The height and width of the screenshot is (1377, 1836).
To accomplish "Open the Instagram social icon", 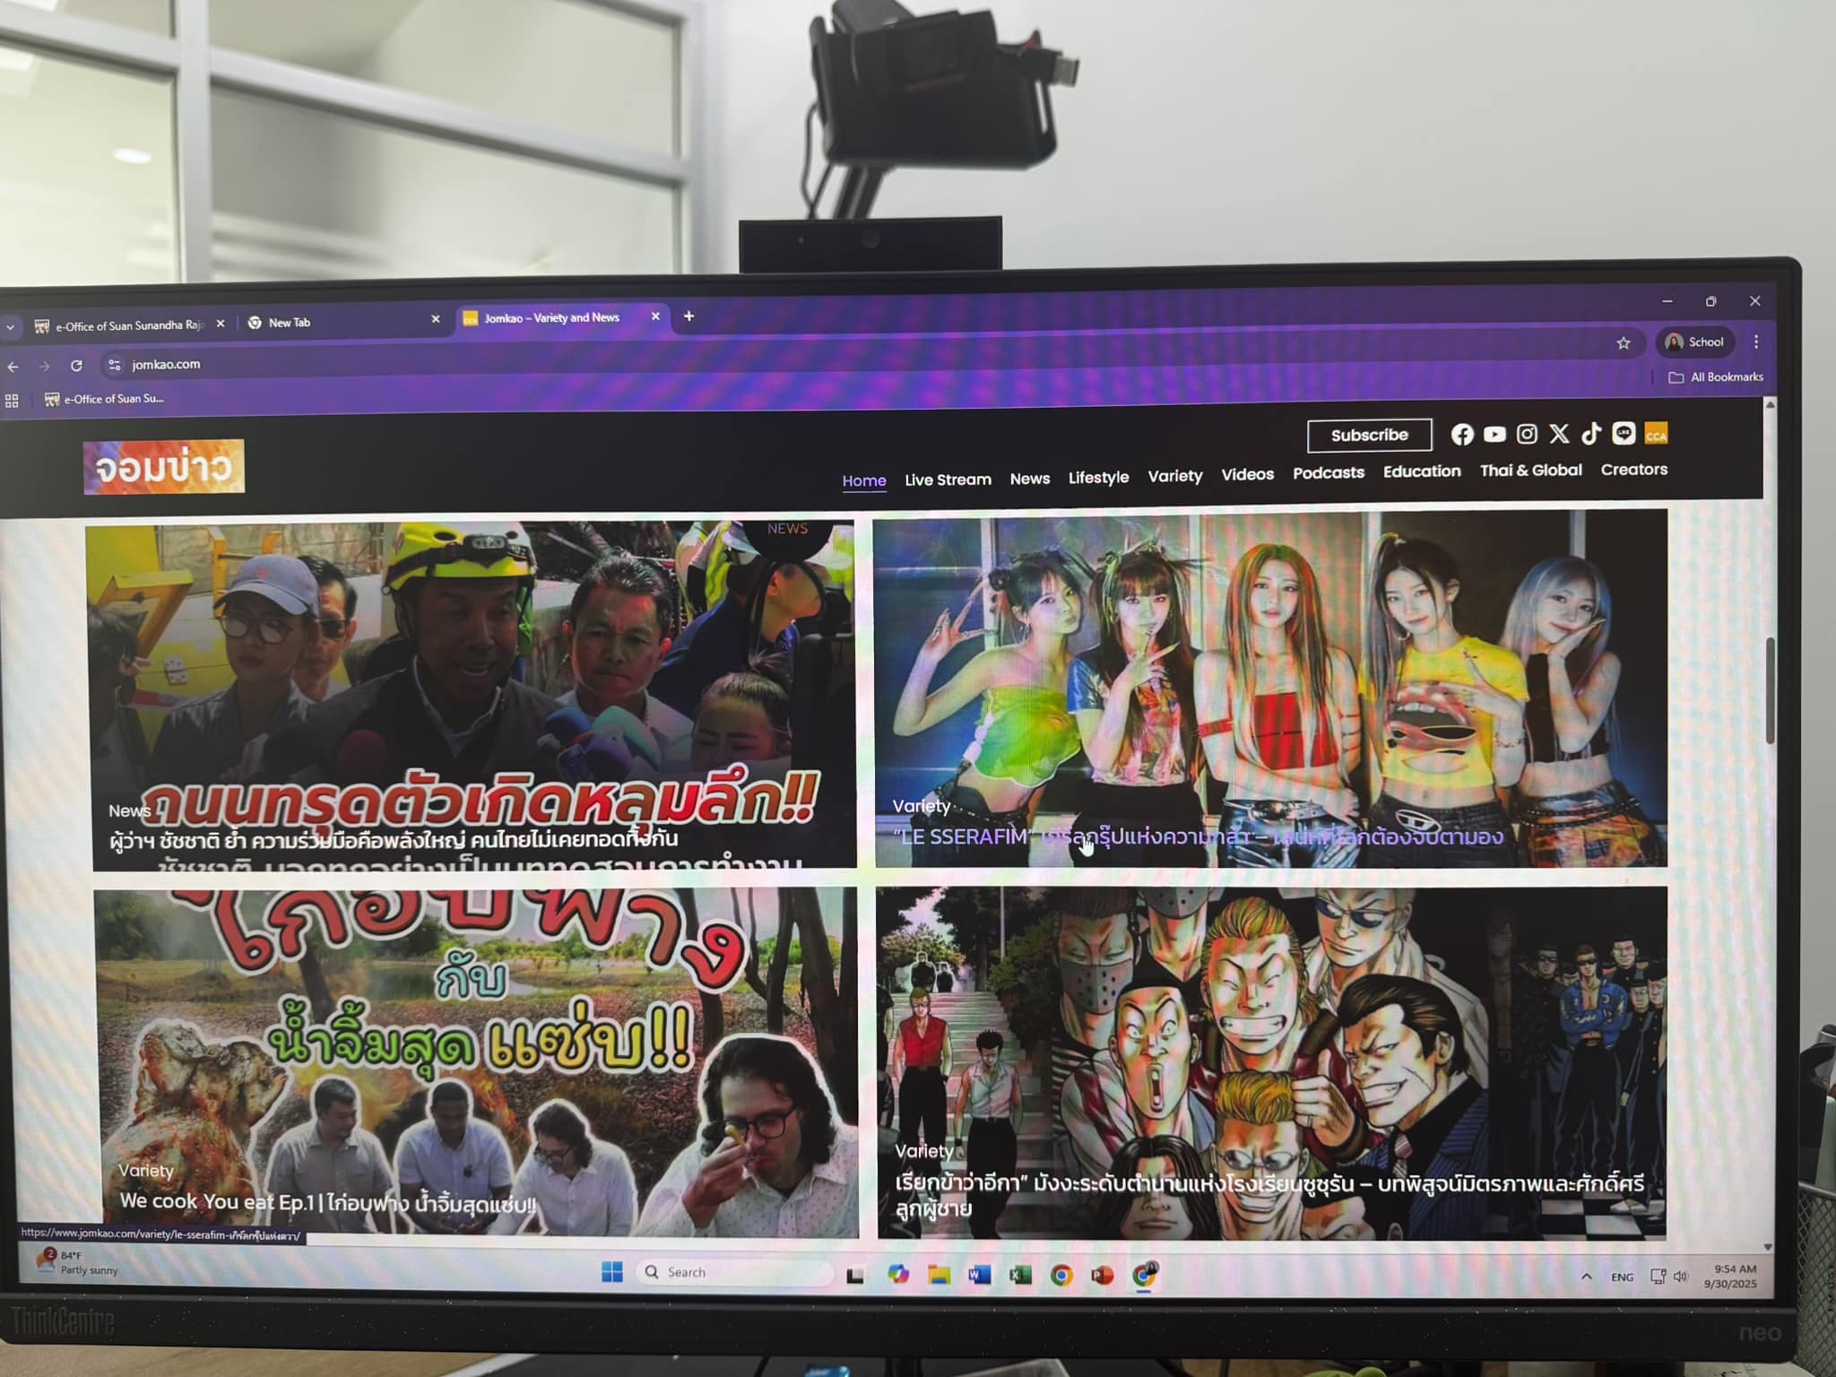I will click(1527, 435).
